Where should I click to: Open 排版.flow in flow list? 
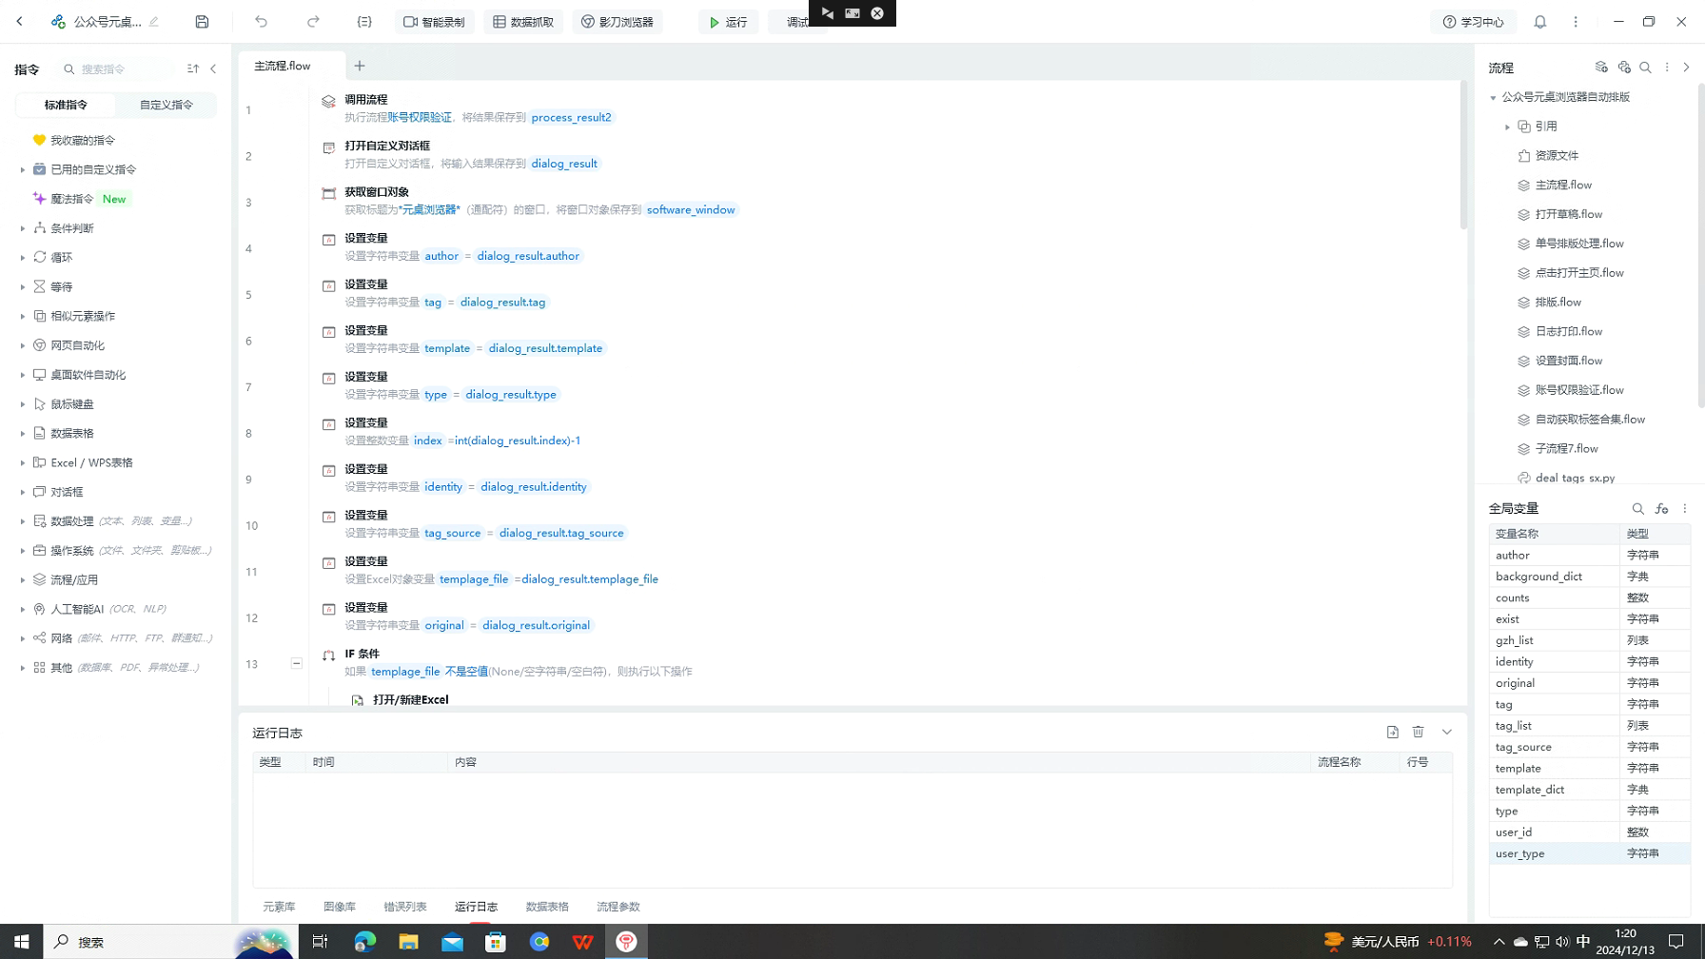click(x=1558, y=303)
